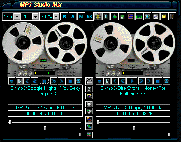Rewind the right deck
The height and width of the screenshot is (142, 181).
click(x=122, y=81)
